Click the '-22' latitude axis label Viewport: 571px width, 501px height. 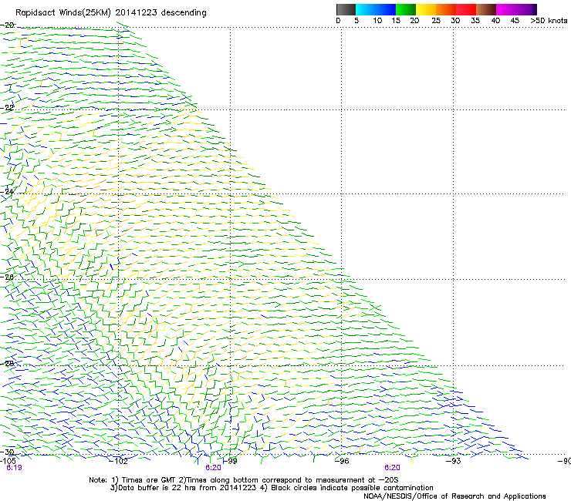(x=7, y=108)
